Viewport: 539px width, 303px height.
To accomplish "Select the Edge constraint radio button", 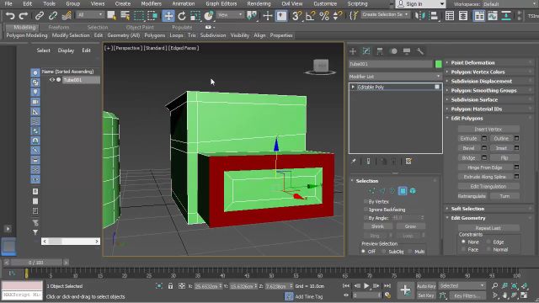I will (x=488, y=242).
